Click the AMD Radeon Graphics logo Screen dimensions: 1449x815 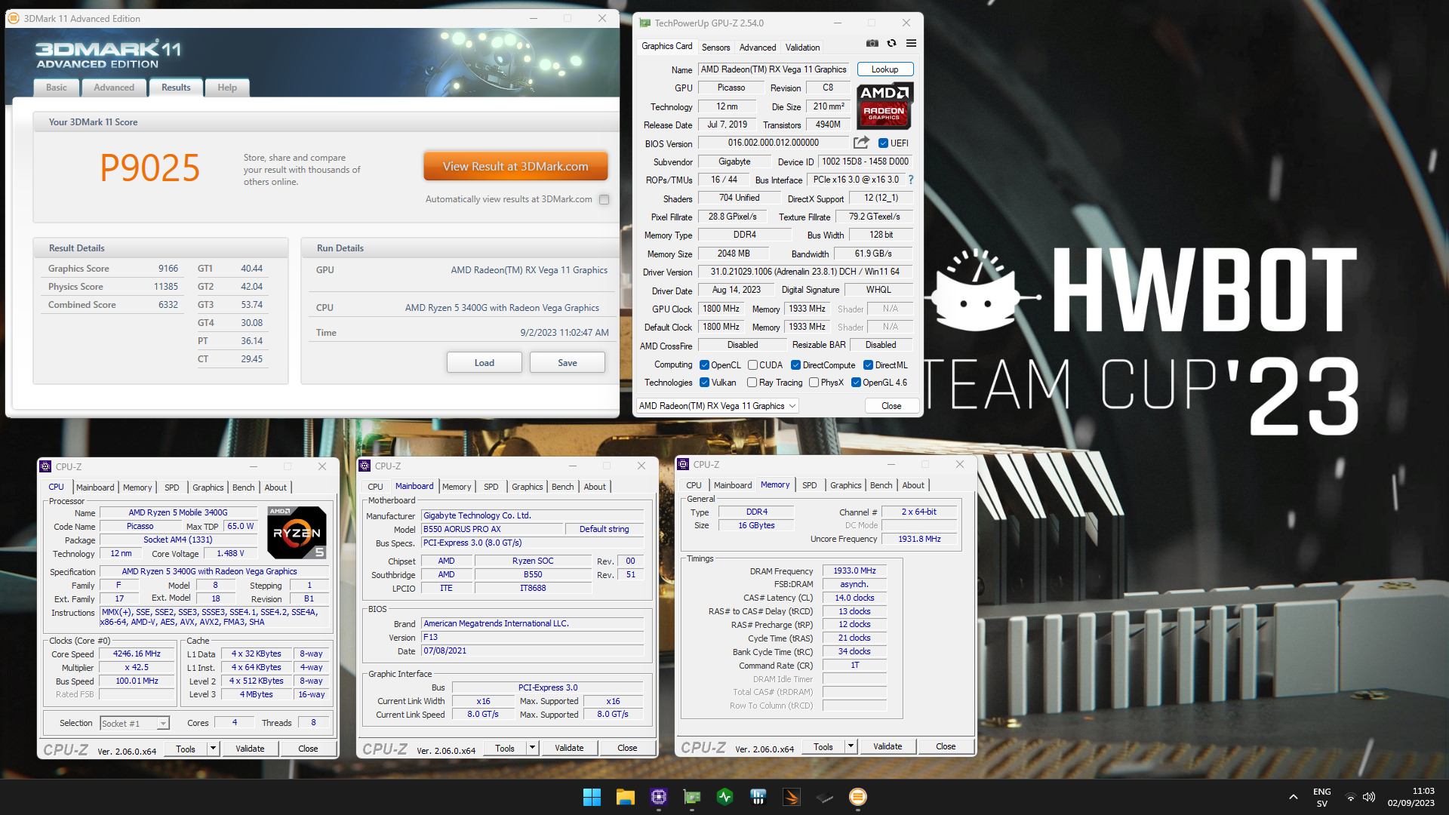884,106
